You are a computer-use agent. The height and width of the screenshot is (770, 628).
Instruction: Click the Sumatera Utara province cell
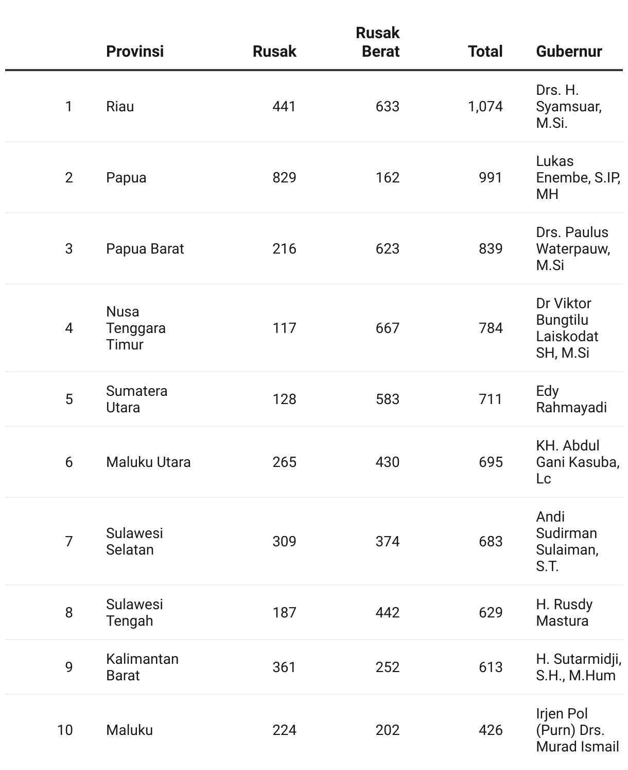pyautogui.click(x=136, y=399)
